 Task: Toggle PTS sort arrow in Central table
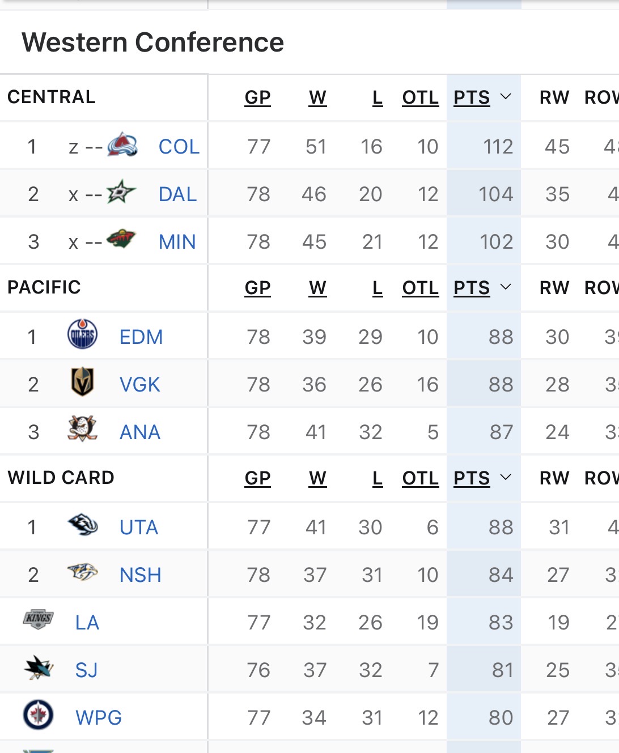[506, 97]
